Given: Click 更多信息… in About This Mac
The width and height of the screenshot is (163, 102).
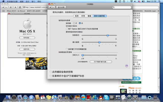Looking at the screenshot, I should [27, 49].
